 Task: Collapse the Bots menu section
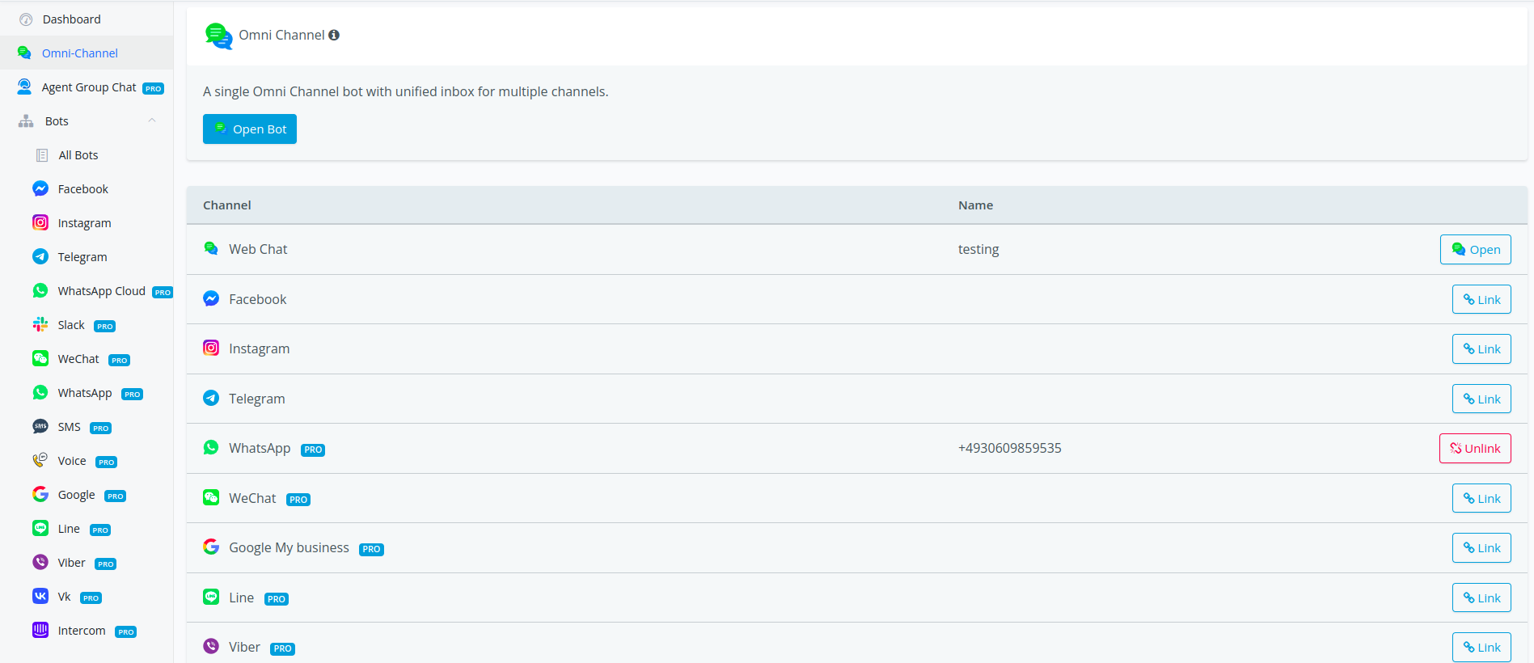pyautogui.click(x=151, y=120)
